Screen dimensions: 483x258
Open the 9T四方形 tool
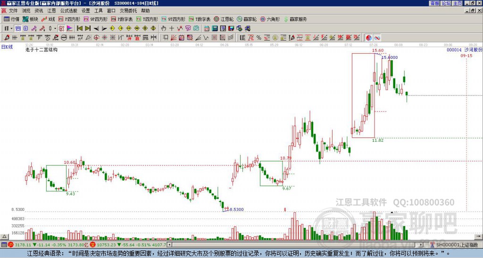coord(174,19)
